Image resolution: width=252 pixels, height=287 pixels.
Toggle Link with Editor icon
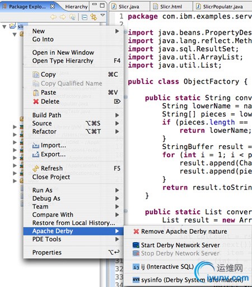[x=94, y=17]
